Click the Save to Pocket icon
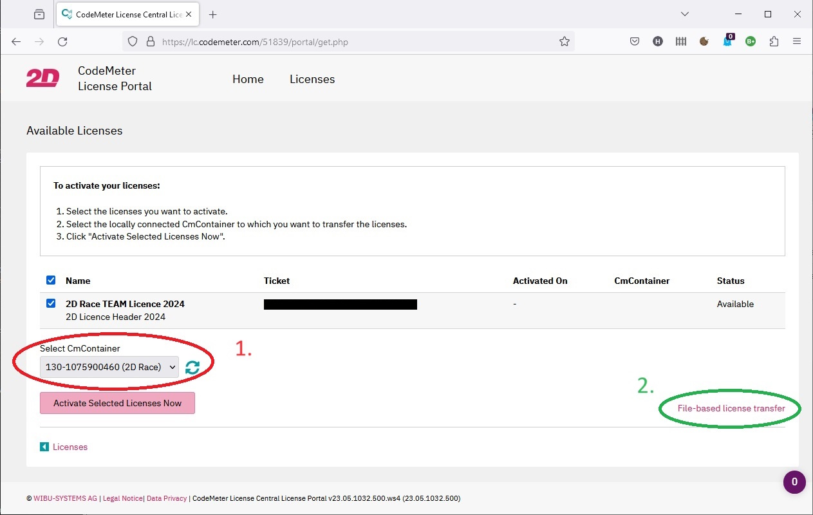Viewport: 813px width, 515px height. coord(634,41)
